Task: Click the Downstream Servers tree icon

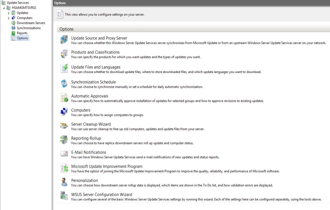Action: click(13, 23)
